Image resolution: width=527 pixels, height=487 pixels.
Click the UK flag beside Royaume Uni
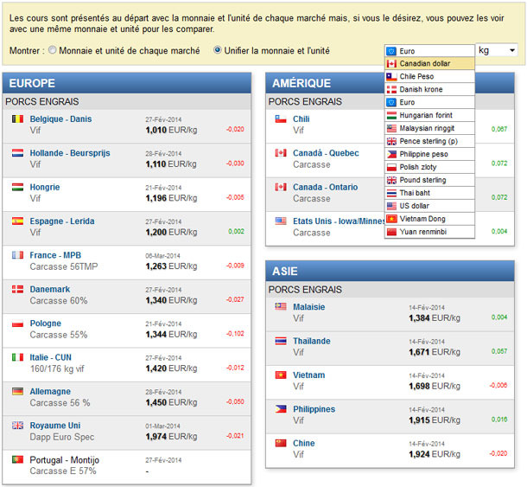tap(17, 425)
